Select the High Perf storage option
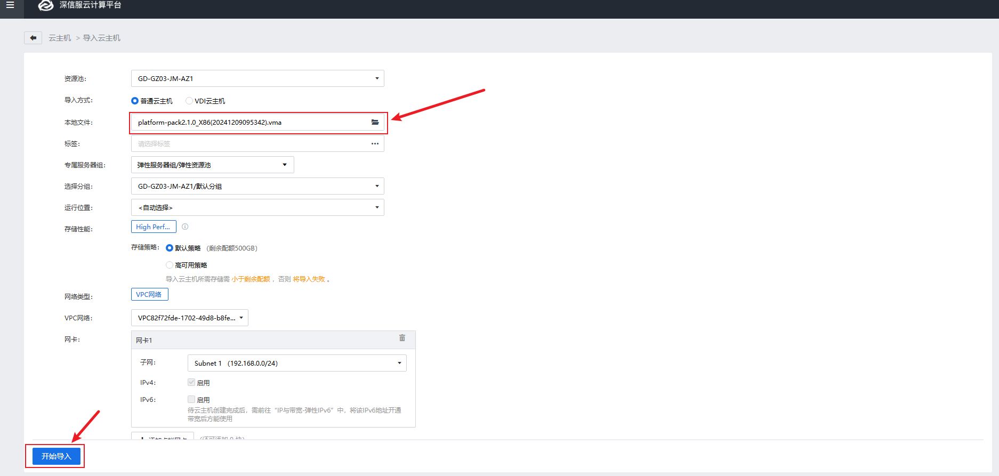Screen dimensions: 999x476 [154, 227]
